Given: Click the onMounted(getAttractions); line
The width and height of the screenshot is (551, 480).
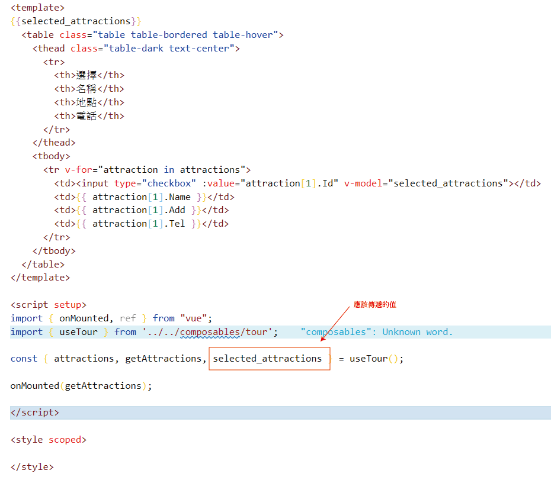Looking at the screenshot, I should [81, 386].
